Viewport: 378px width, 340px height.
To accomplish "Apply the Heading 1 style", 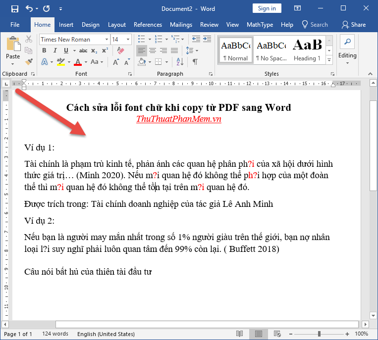I will (307, 50).
